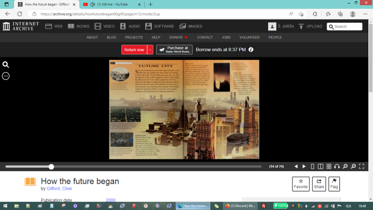Click the right page of the book
The height and width of the screenshot is (210, 373).
222,110
